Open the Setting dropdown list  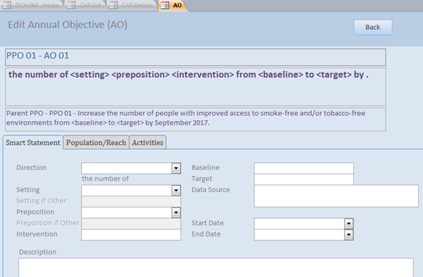coord(176,191)
